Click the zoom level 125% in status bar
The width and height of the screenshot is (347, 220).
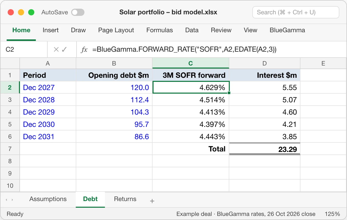[x=332, y=214]
